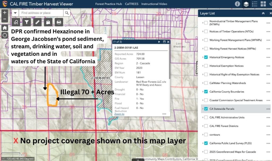
Task: Open the Forest Practice Hub link
Action: pyautogui.click(x=109, y=4)
